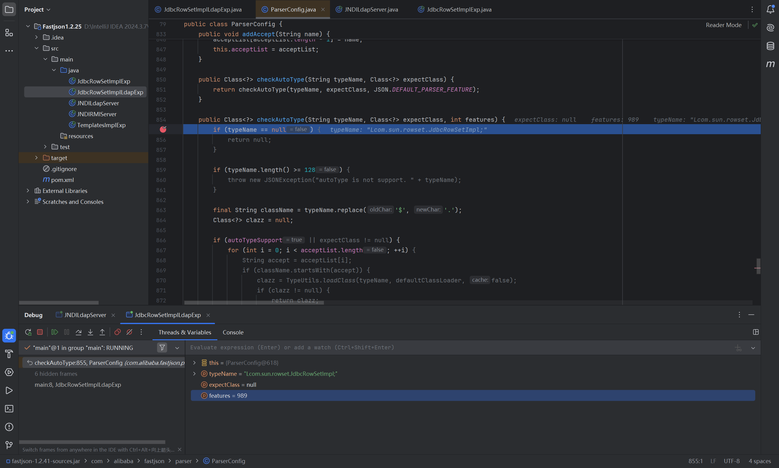Switch to JNDILdapServer.java editor tab
Viewport: 779px width, 468px height.
click(371, 9)
